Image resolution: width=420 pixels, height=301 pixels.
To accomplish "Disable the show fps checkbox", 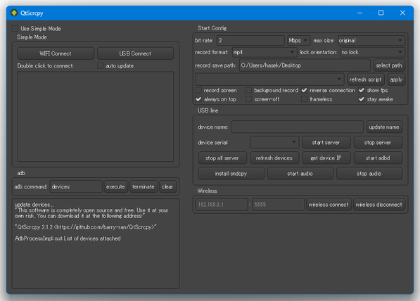I will coord(362,90).
